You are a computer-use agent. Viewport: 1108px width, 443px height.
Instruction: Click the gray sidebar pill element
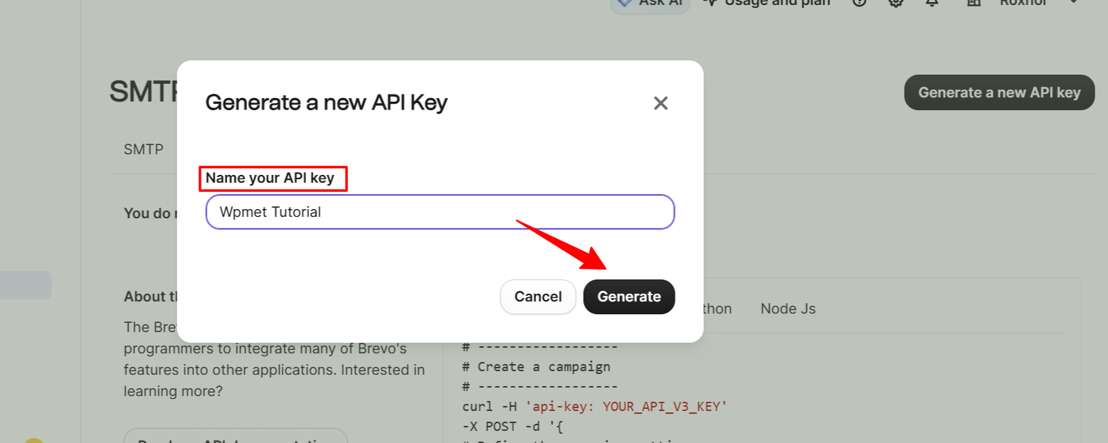pos(23,285)
